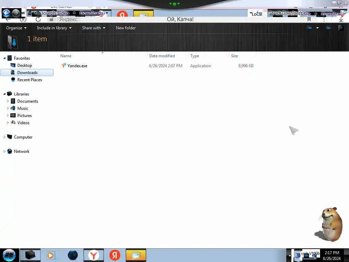Image resolution: width=349 pixels, height=262 pixels.
Task: Open the Yandex Browser taskbar icon
Action: pos(94,255)
